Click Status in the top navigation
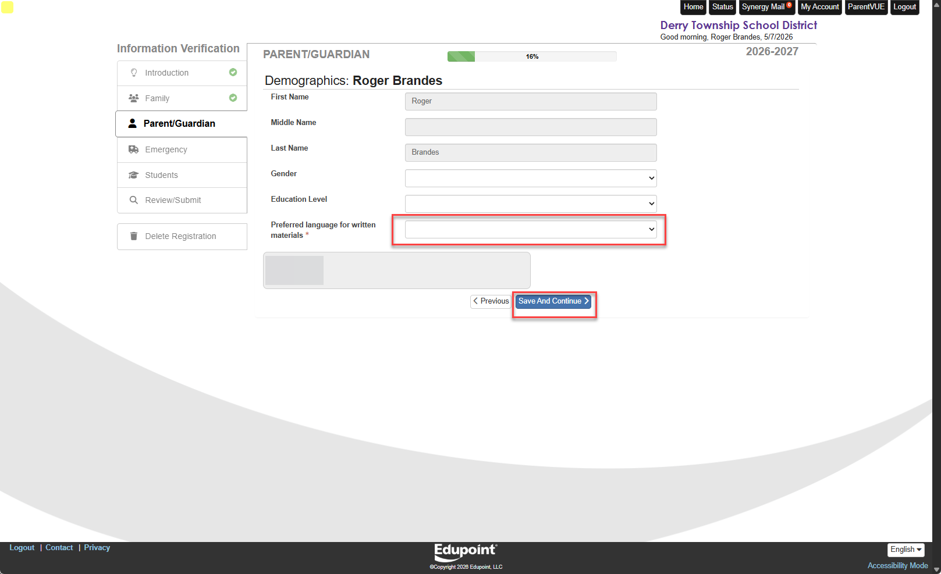The width and height of the screenshot is (941, 574). (723, 7)
